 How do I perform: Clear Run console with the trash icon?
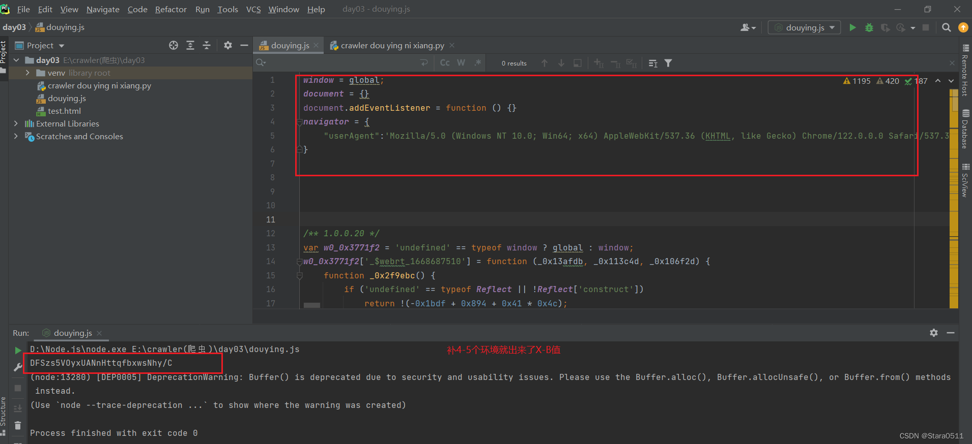[x=18, y=425]
